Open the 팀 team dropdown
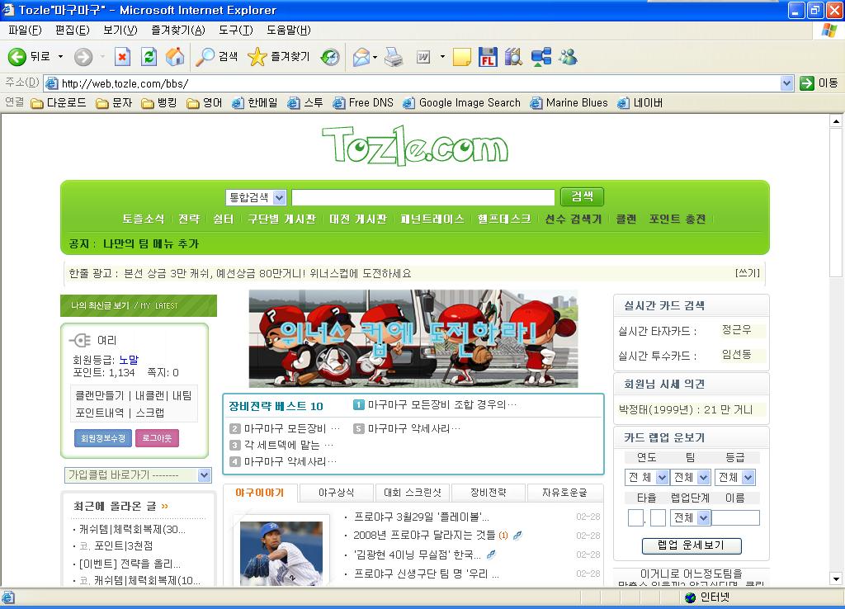Screen dimensions: 845x609 (x=692, y=477)
